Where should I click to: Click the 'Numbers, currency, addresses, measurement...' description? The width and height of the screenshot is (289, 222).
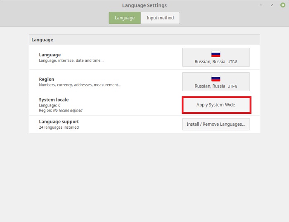(80, 85)
